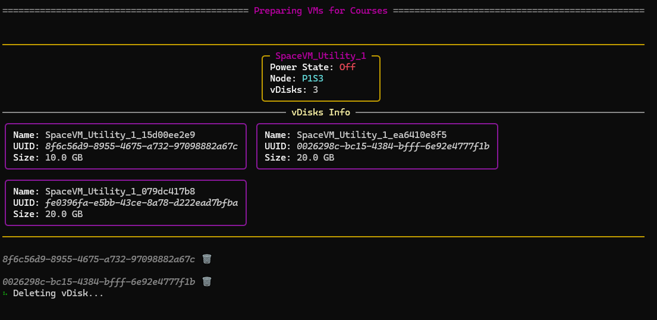Click the Deleting vDisk... status text

tap(58, 293)
